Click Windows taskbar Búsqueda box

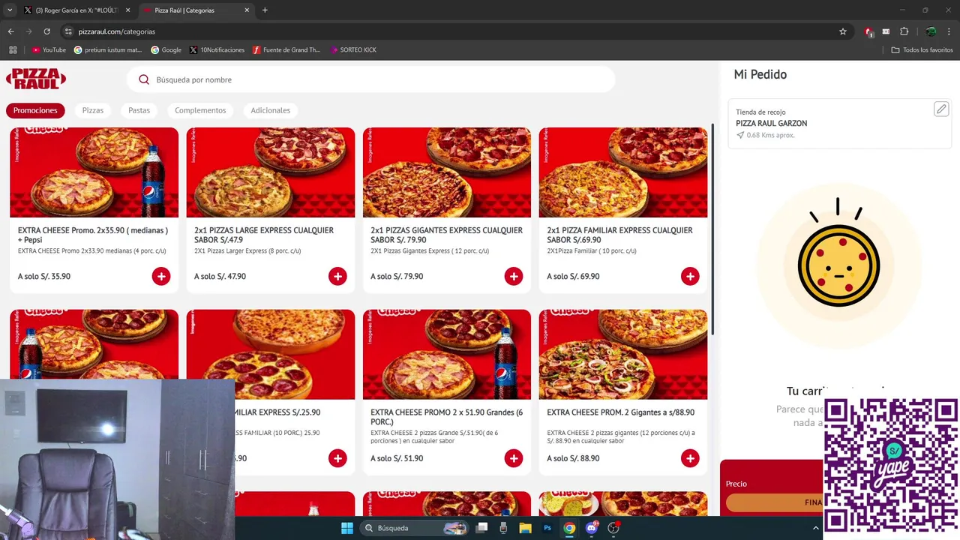click(414, 528)
